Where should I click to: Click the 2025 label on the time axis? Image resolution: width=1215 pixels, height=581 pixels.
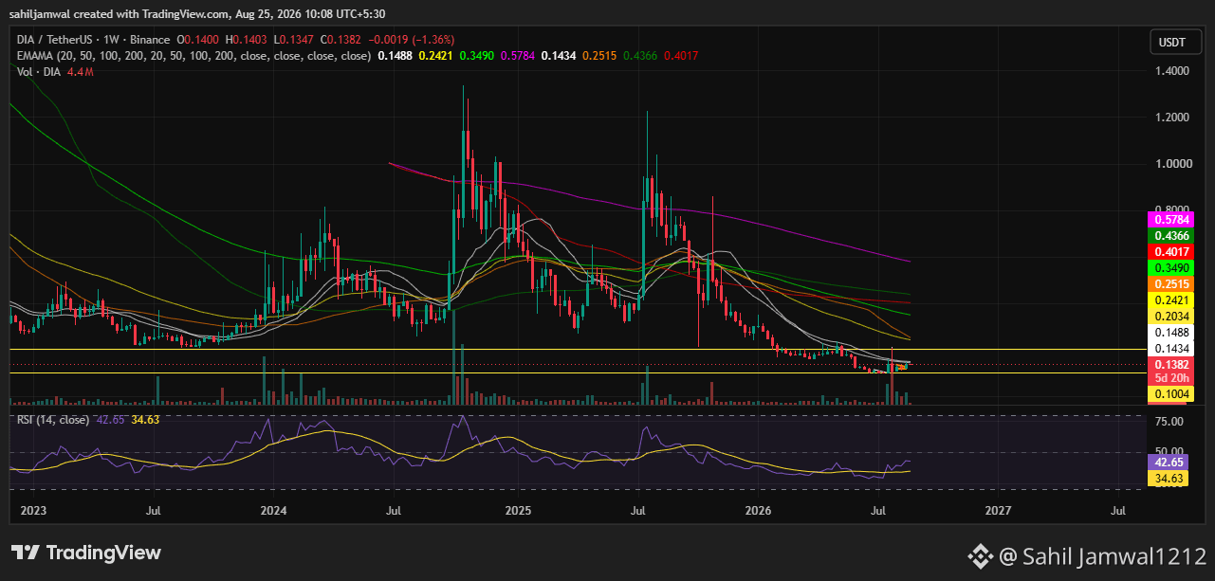pos(516,511)
